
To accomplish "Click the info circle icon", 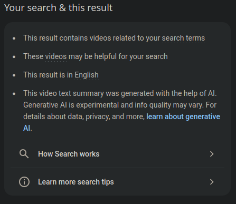I will pos(24,182).
